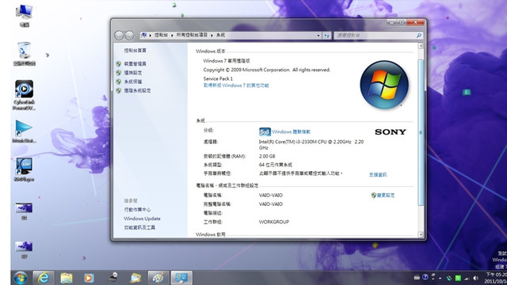This screenshot has height=285, width=507.
Task: Select the 02 image file on desktop
Action: (25, 249)
